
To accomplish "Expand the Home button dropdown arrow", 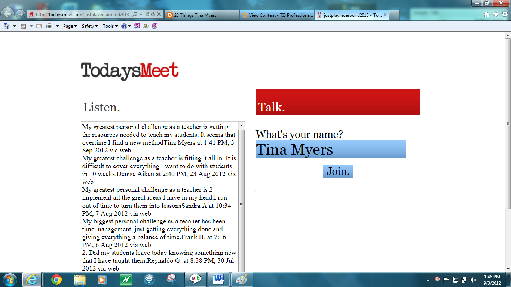I will (x=15, y=26).
